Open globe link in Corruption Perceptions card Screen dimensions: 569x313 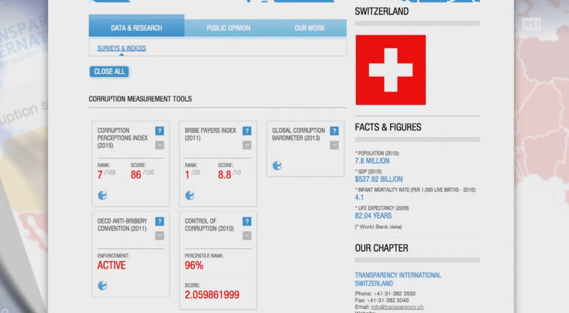pyautogui.click(x=102, y=196)
